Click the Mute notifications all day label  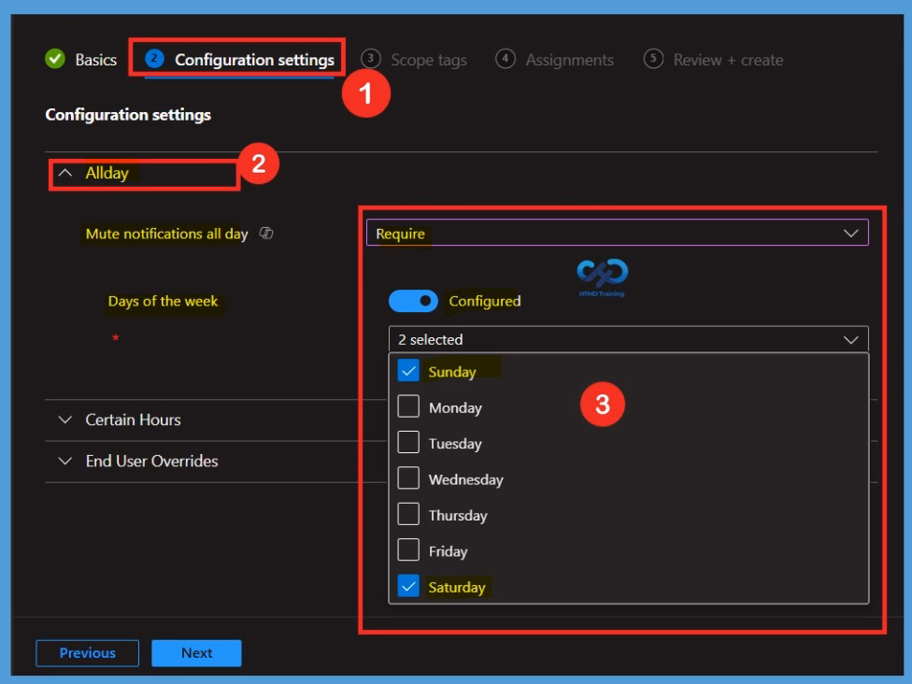click(x=166, y=234)
